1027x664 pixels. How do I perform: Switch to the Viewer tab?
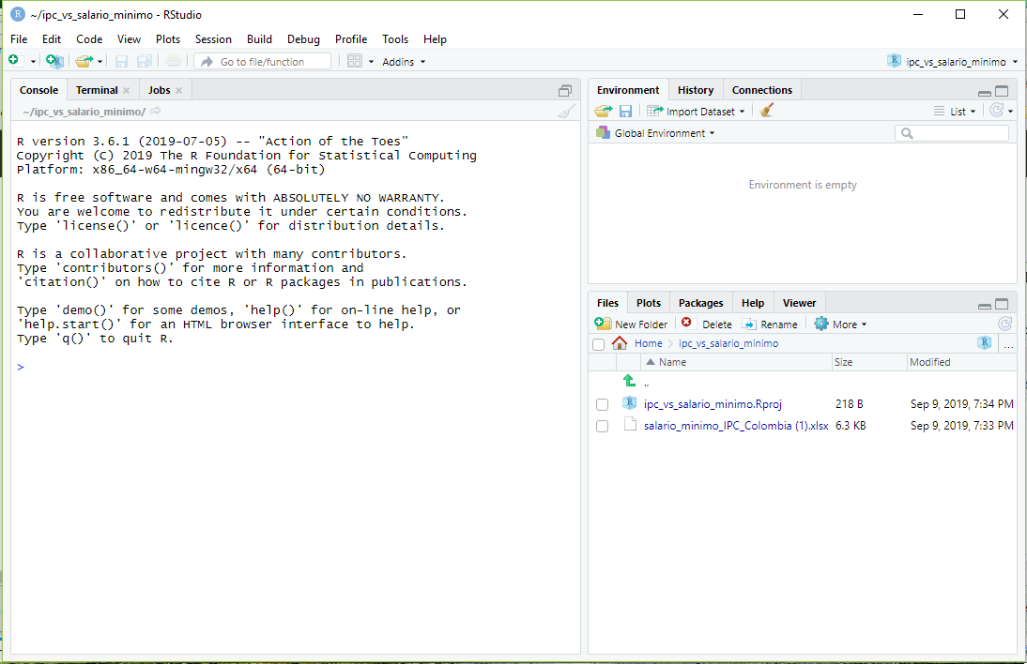click(x=799, y=303)
